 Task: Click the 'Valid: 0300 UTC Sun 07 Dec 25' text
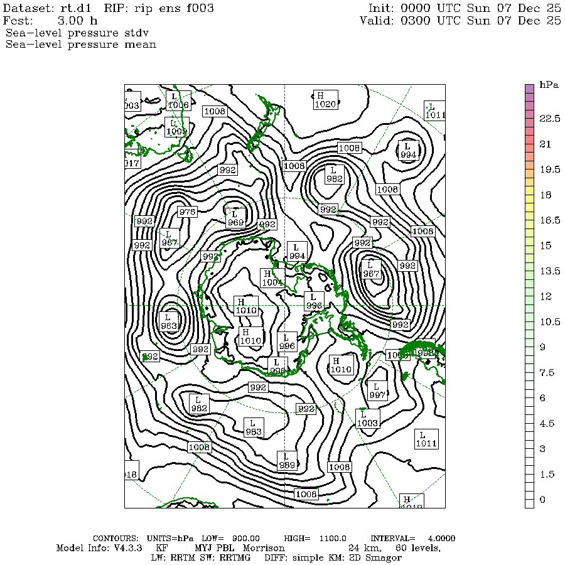[461, 21]
